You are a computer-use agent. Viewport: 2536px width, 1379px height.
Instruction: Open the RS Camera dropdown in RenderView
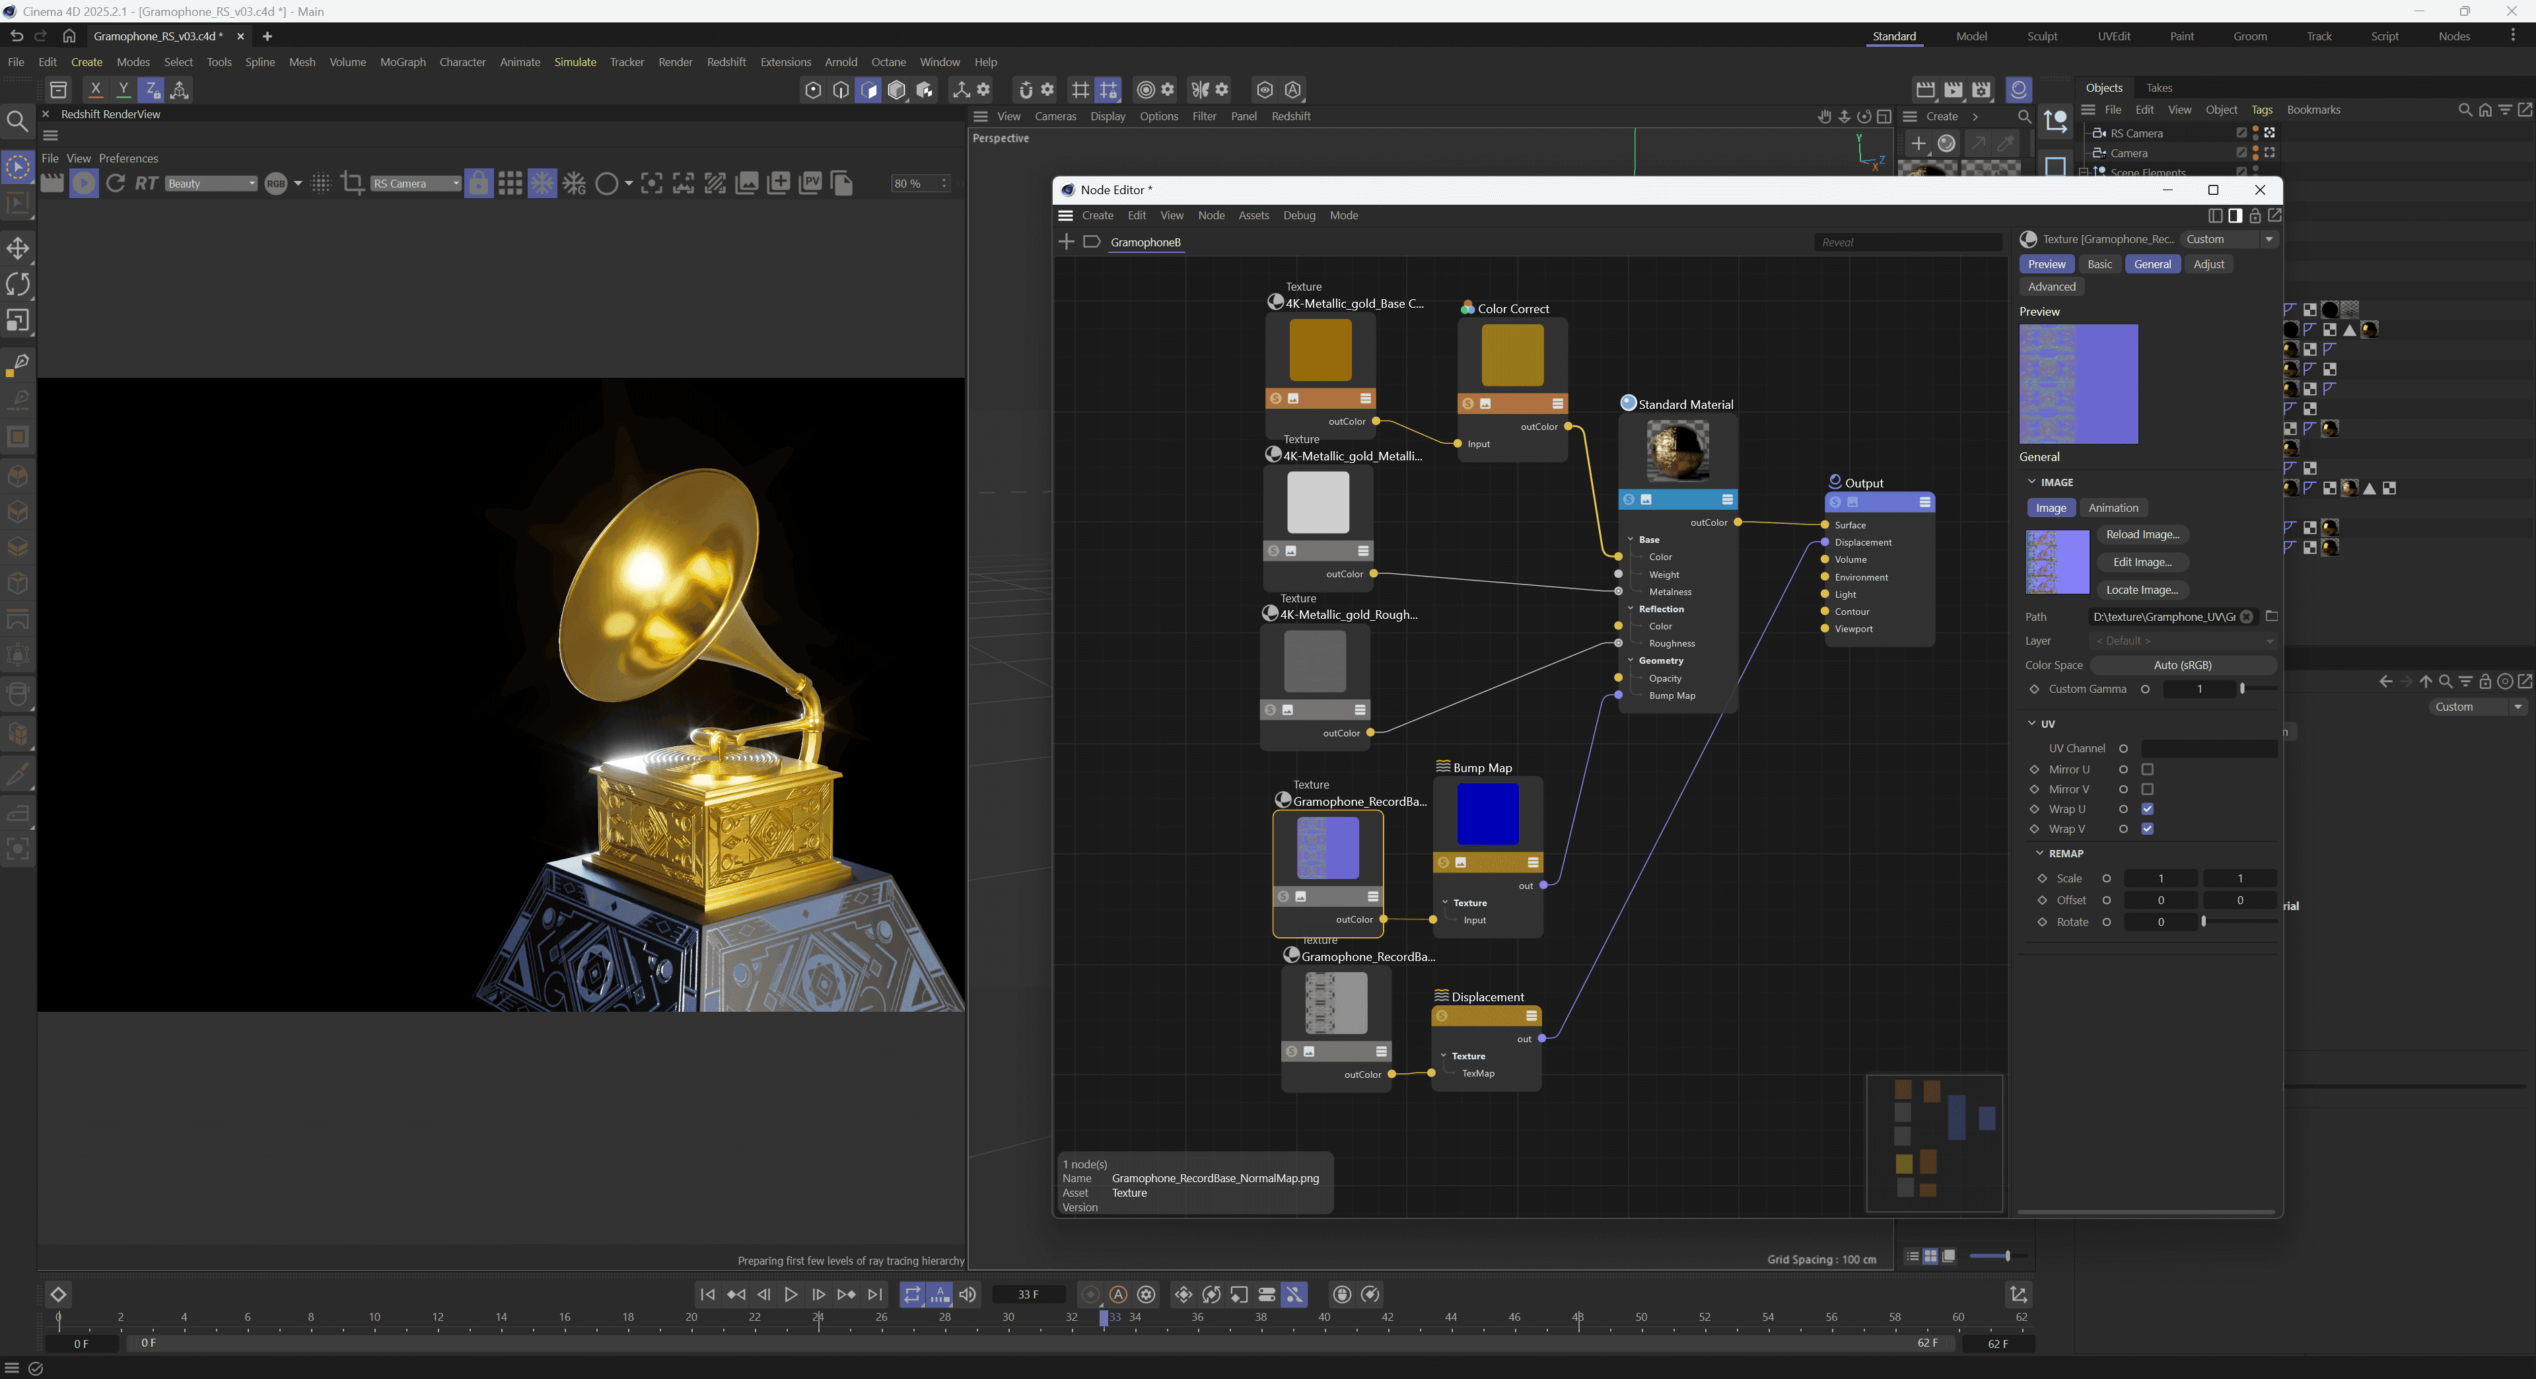tap(415, 183)
